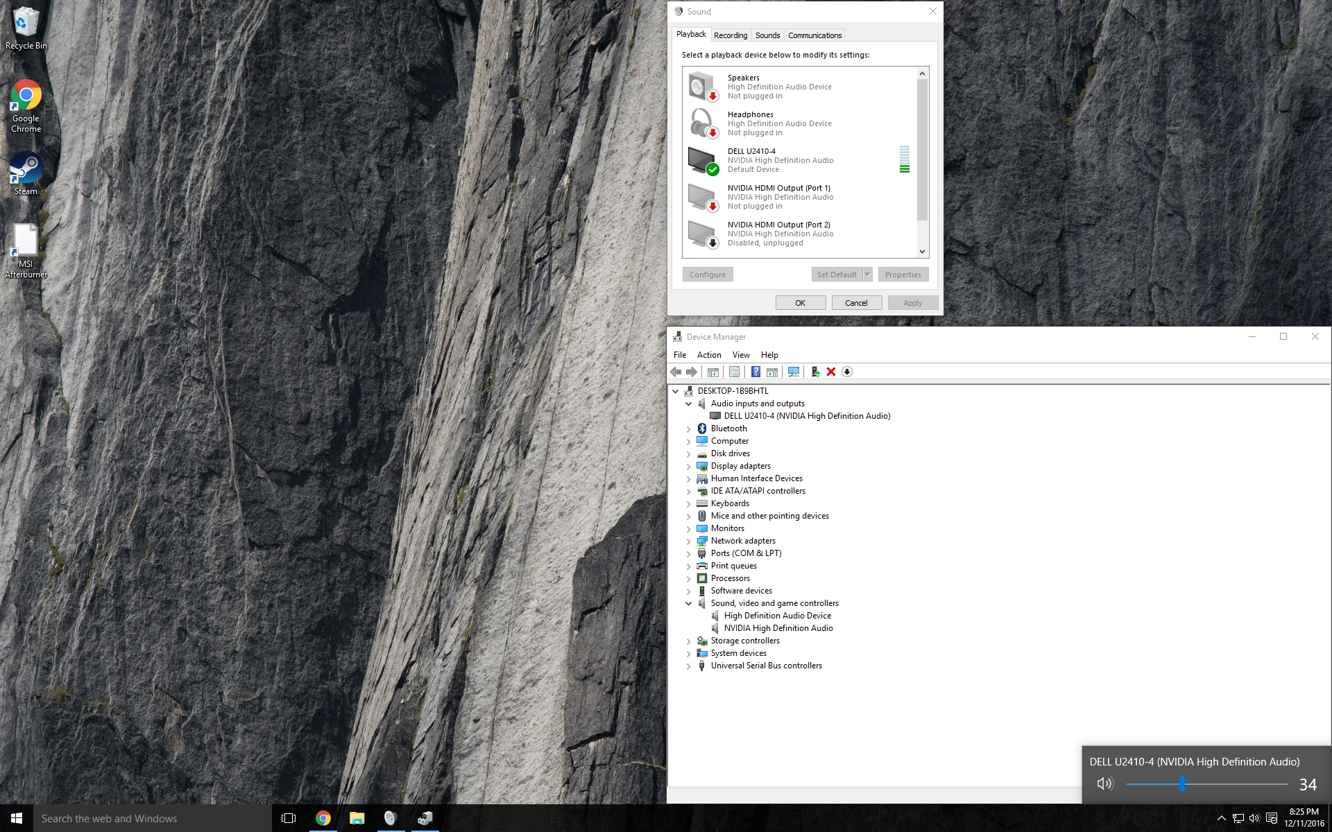Viewport: 1332px width, 832px height.
Task: Click Update Driver Software toolbar icon
Action: 815,372
